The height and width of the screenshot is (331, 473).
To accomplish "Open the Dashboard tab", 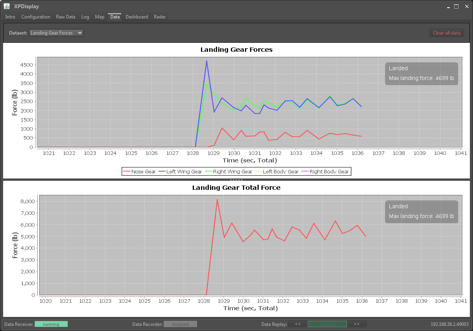I will point(137,17).
